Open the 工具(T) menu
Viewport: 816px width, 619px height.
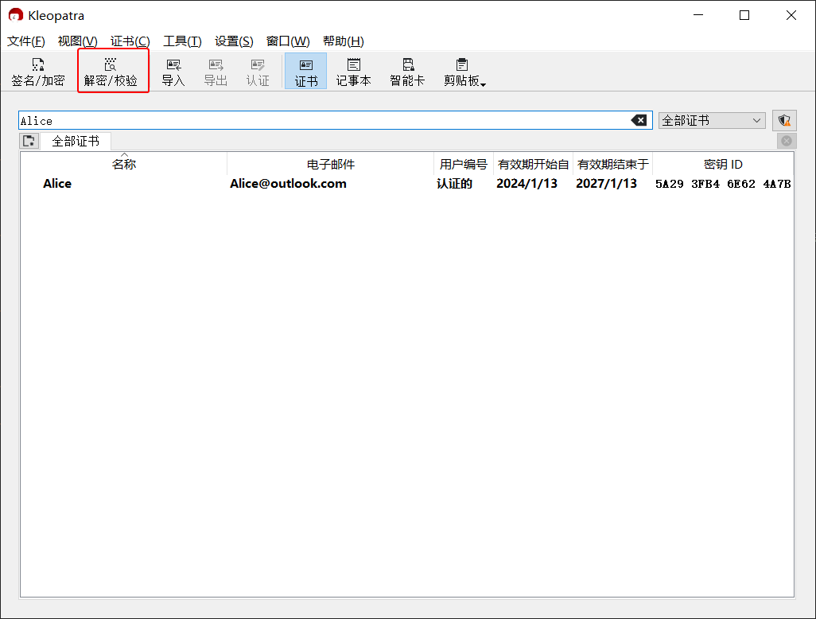182,41
